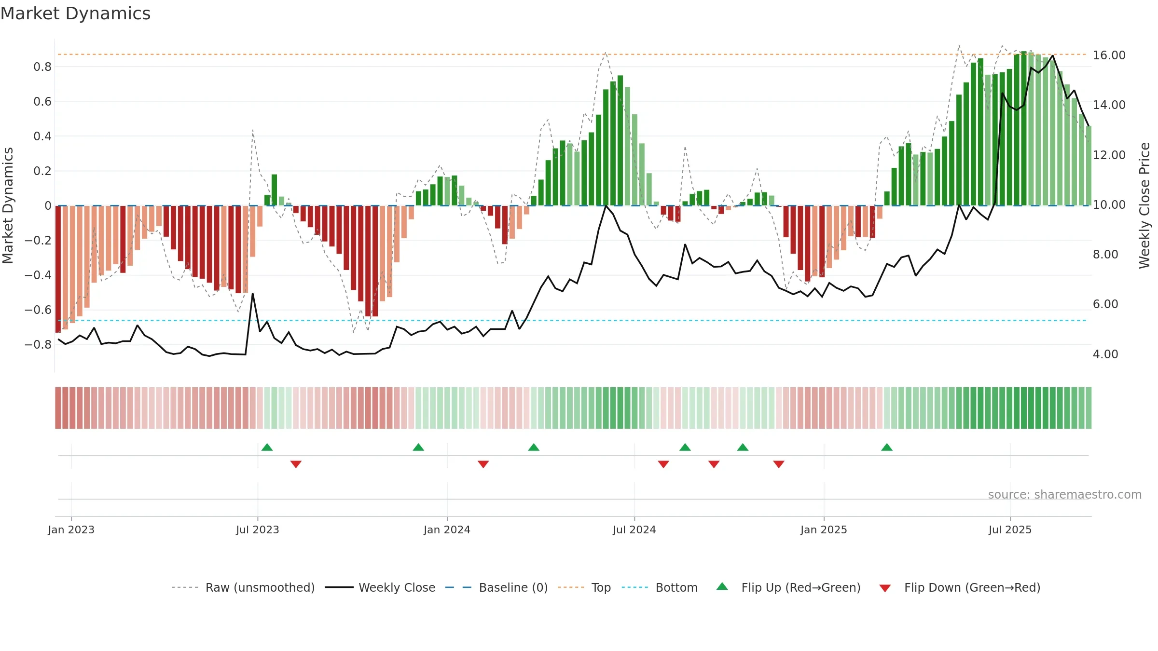Click the source: sharemaestro.com text
The width and height of the screenshot is (1158, 651).
pyautogui.click(x=1065, y=494)
